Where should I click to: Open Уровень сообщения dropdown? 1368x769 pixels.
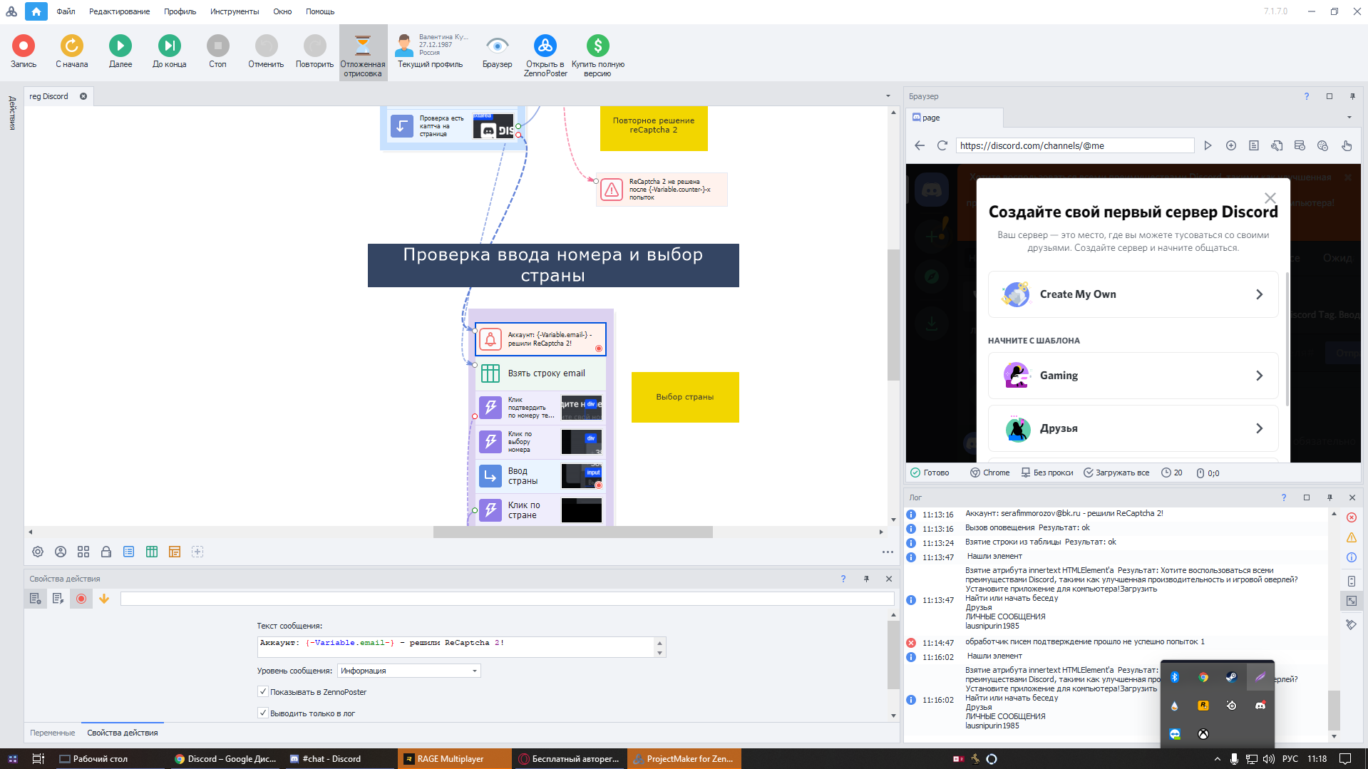409,671
